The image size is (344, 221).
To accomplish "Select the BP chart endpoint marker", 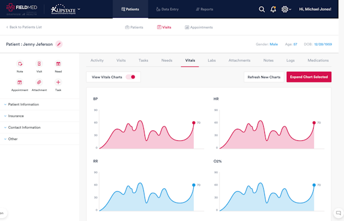I will [x=194, y=123].
